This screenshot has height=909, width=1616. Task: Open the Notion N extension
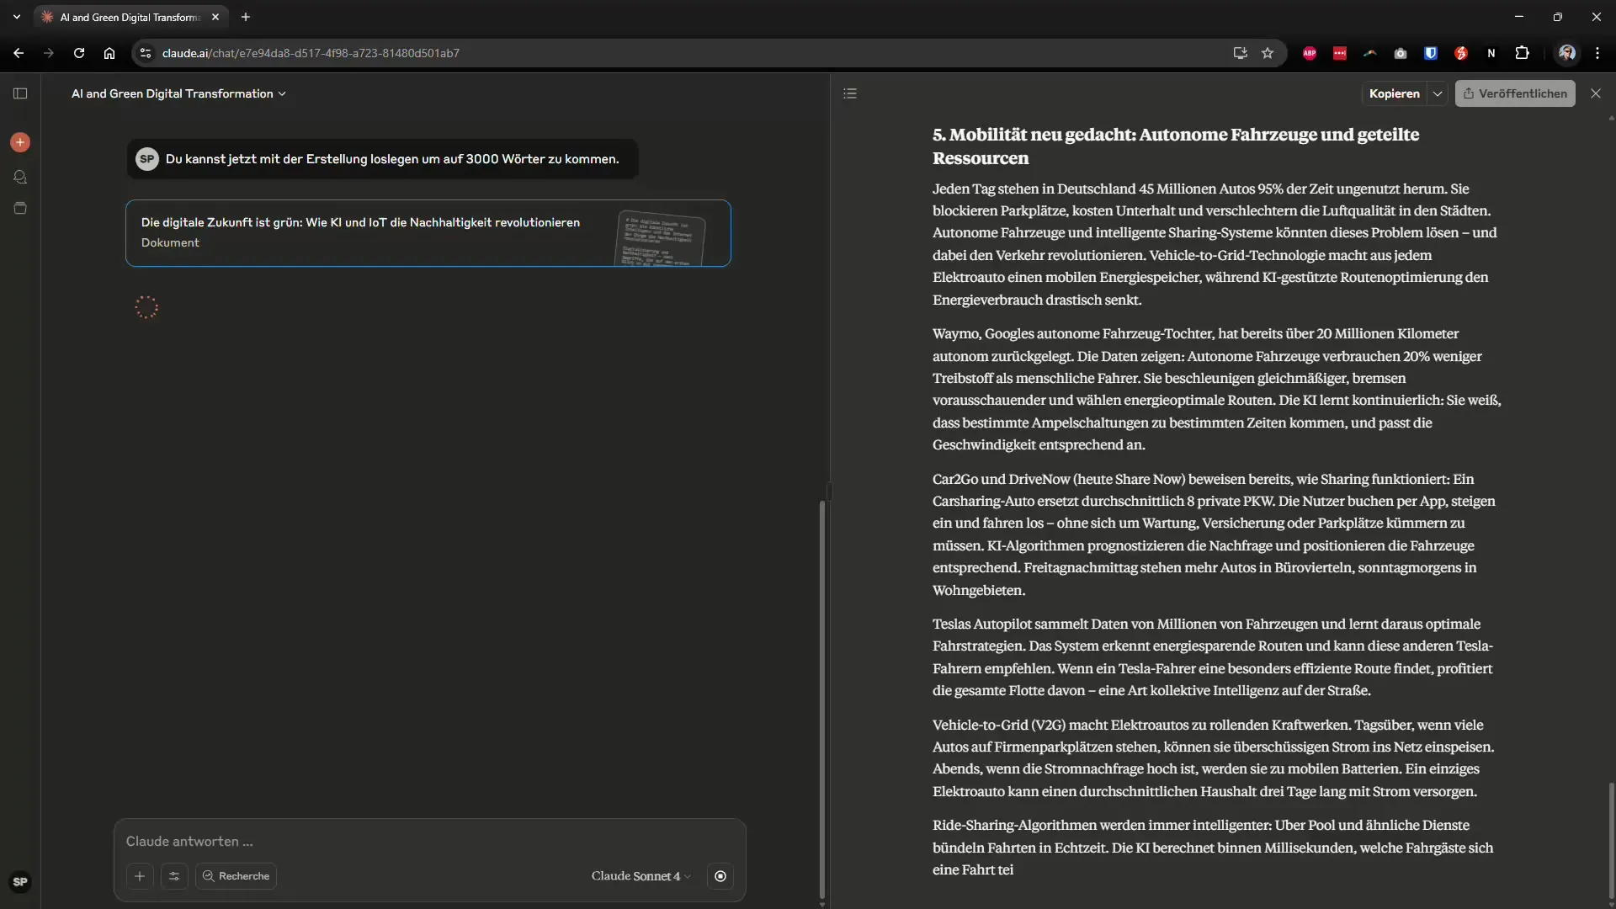point(1491,53)
